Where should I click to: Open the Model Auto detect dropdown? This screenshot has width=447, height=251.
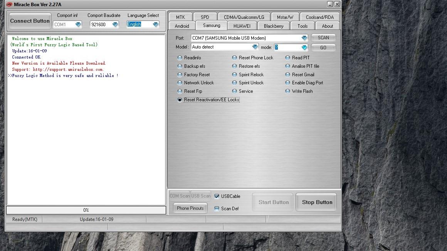[x=255, y=47]
